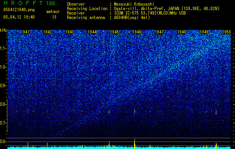Click the meteor echo near 1945
The image size is (235, 149).
(109, 112)
